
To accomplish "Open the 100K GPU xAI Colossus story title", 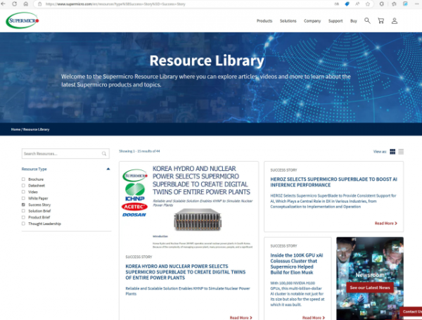I will click(297, 264).
